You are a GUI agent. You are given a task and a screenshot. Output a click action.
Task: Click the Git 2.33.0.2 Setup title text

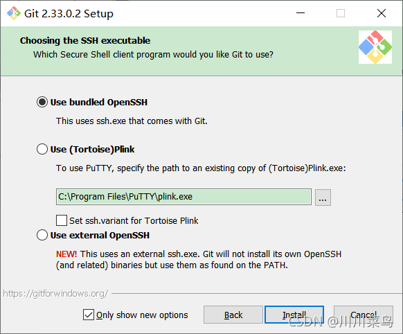tap(69, 14)
